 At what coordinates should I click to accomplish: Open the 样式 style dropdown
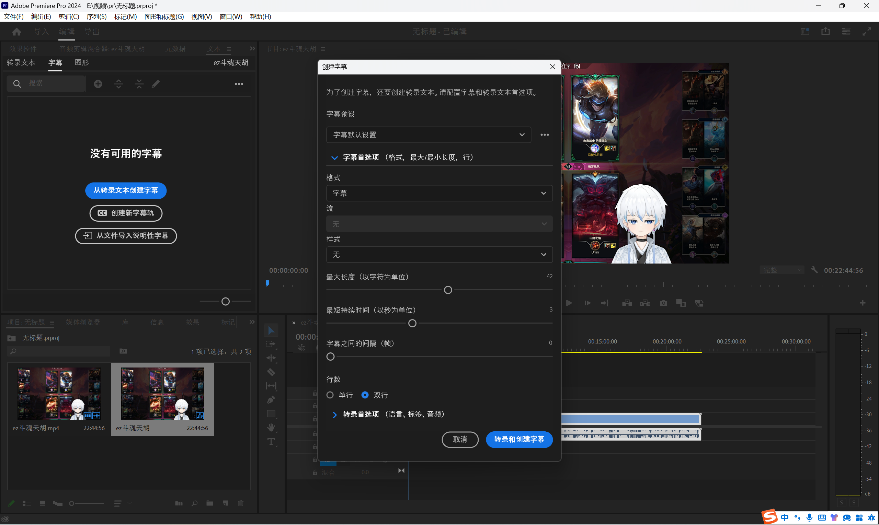[439, 255]
